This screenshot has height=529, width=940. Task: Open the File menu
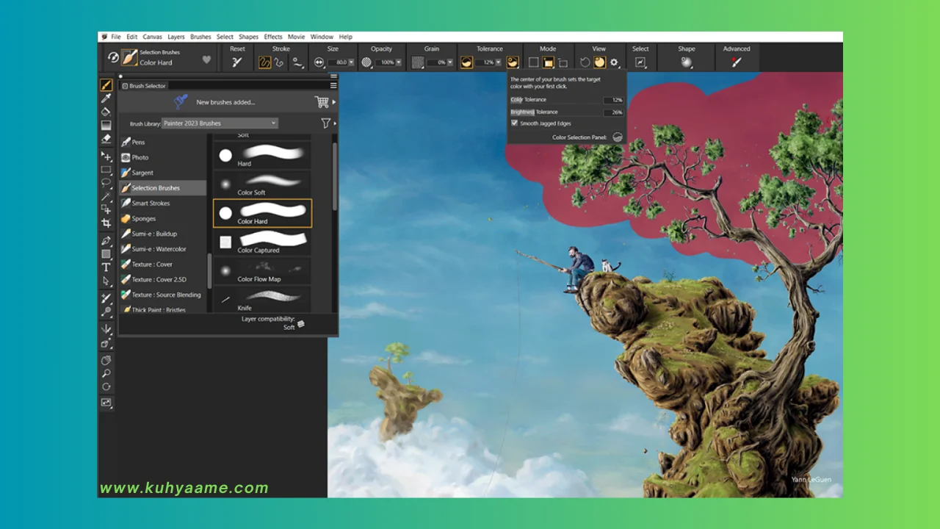pyautogui.click(x=116, y=37)
